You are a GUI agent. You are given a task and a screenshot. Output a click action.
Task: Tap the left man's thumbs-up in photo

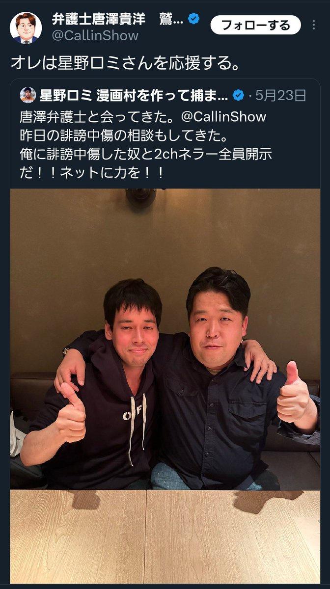pyautogui.click(x=72, y=413)
